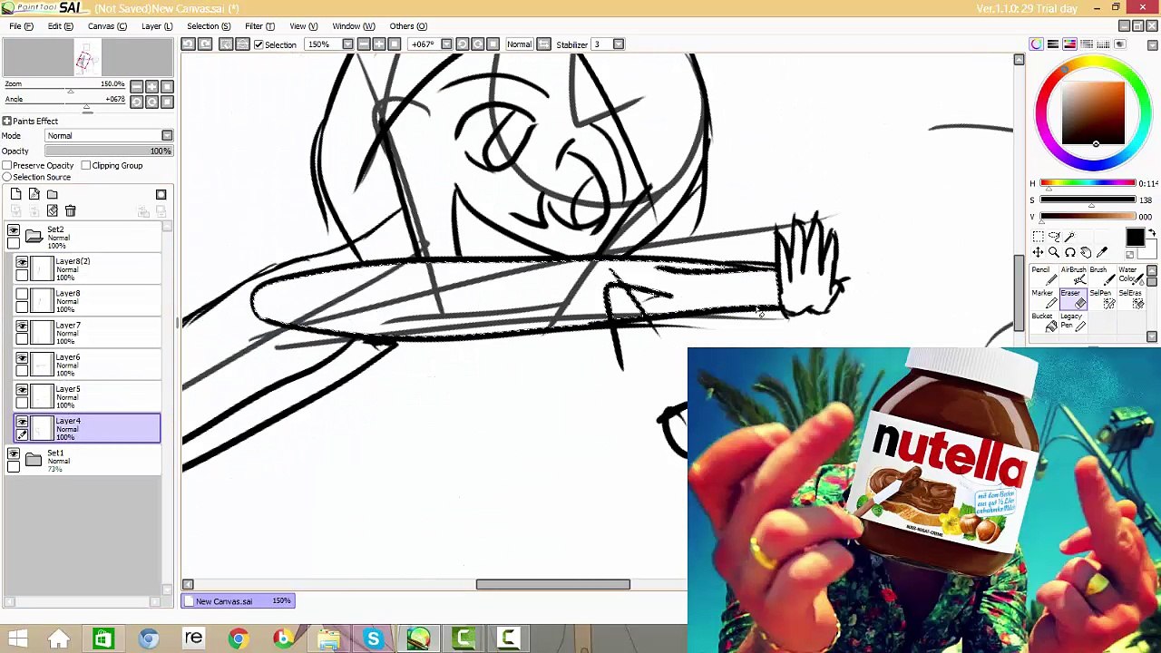
Task: Choose the magic wand tool
Action: point(1070,237)
